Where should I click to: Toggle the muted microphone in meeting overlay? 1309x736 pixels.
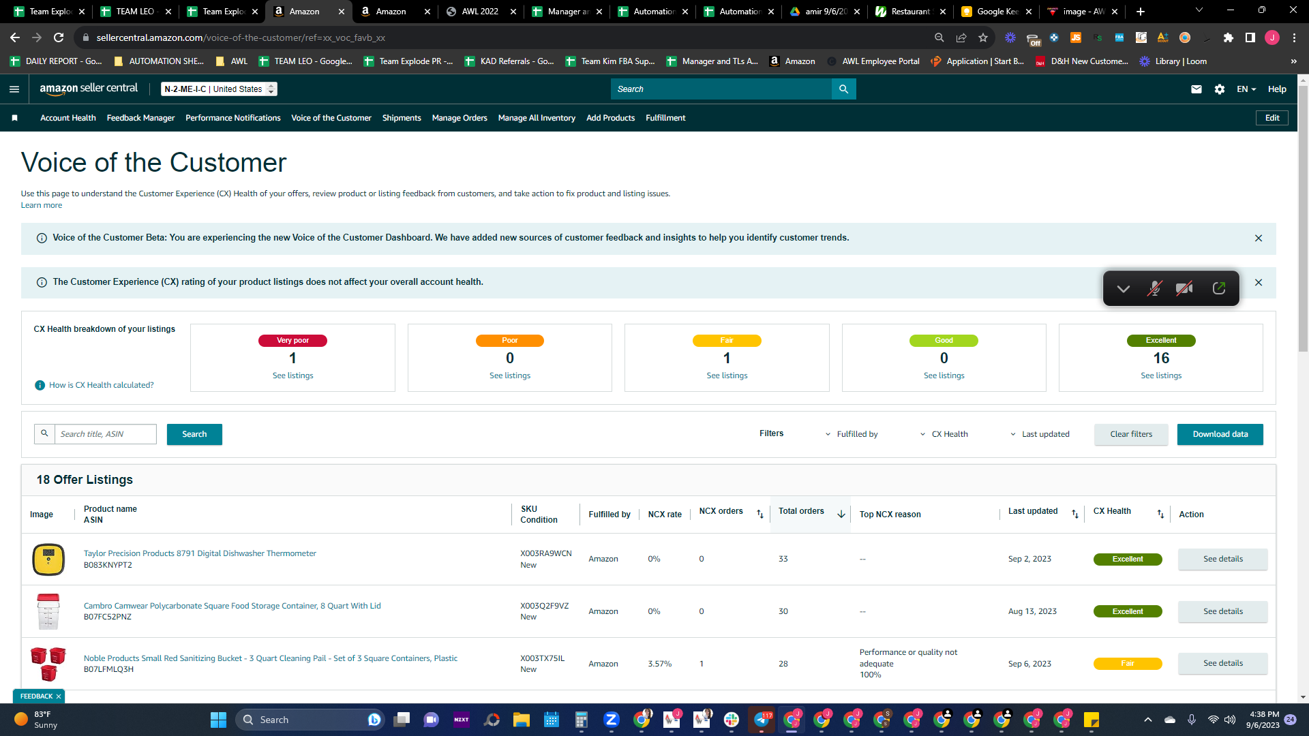pyautogui.click(x=1154, y=288)
